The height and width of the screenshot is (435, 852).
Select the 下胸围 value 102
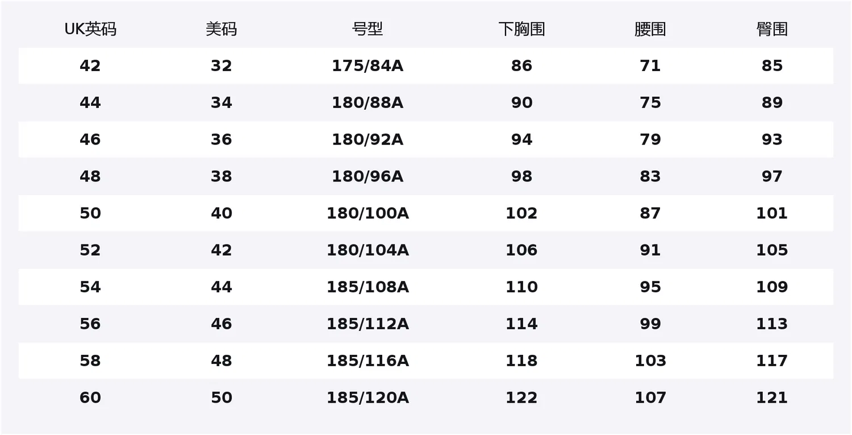[x=521, y=213]
